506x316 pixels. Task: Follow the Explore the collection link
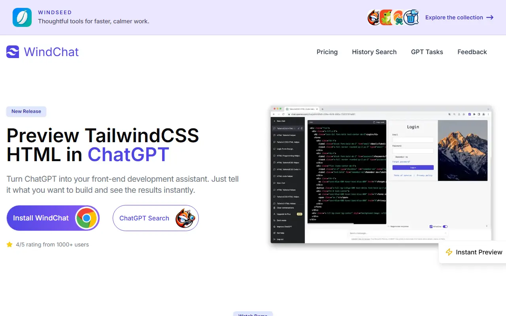coord(459,17)
